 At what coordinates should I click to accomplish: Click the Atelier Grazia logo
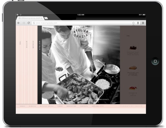click(x=81, y=34)
